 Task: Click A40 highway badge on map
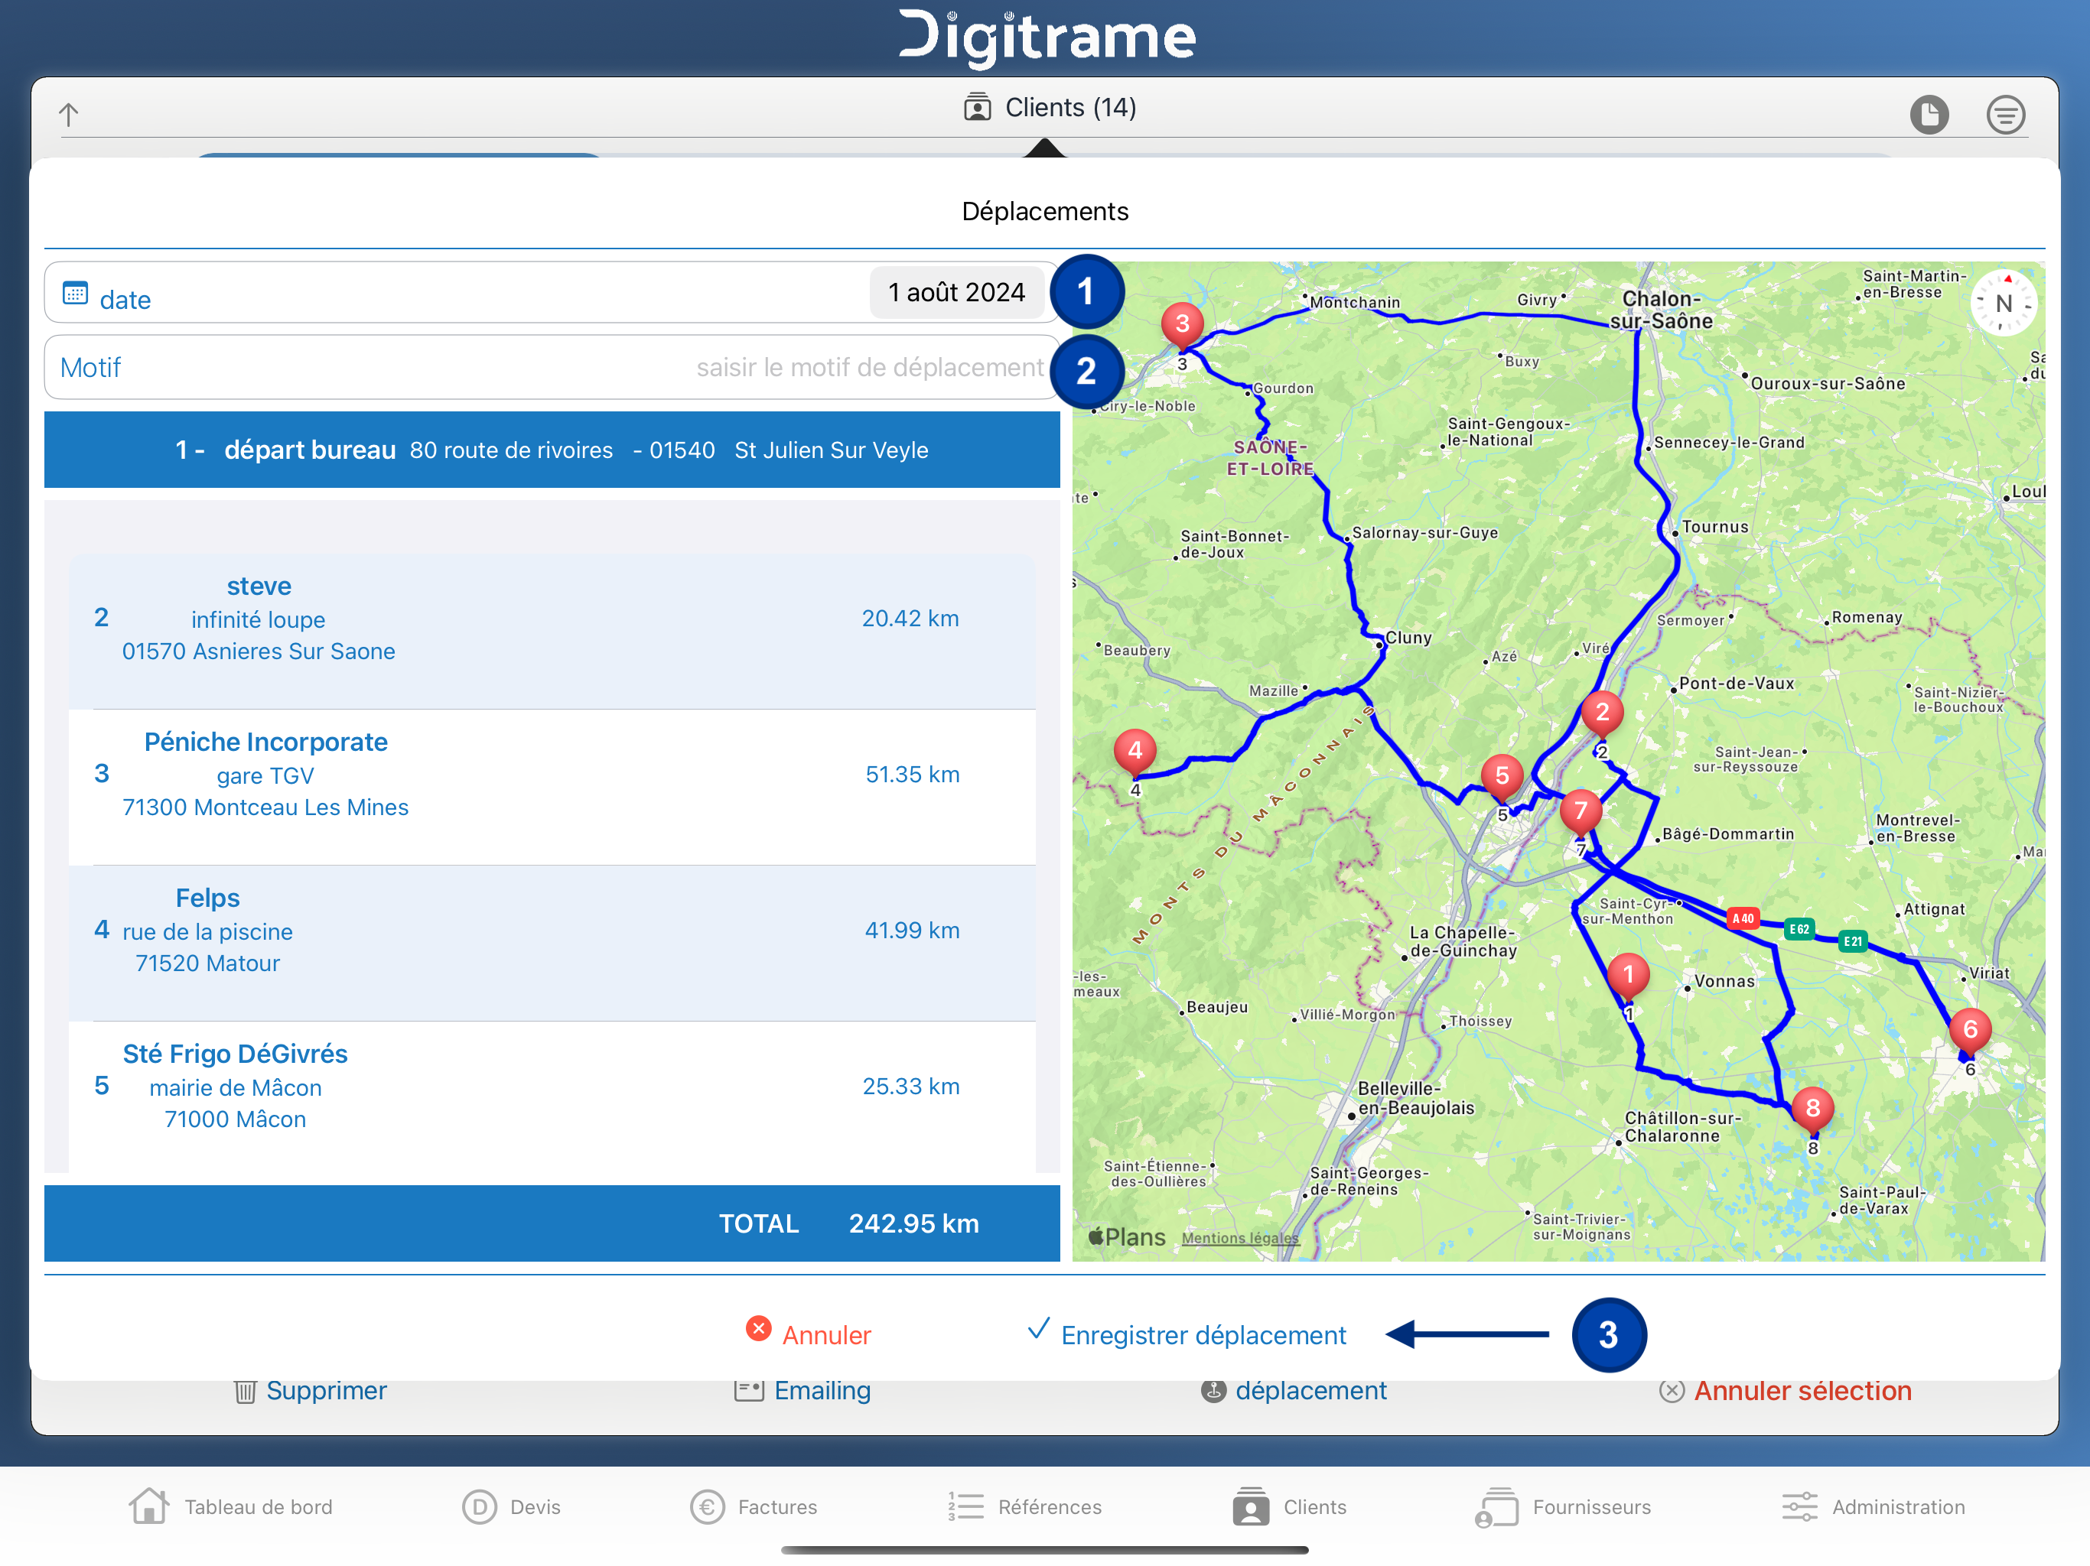[x=1743, y=918]
